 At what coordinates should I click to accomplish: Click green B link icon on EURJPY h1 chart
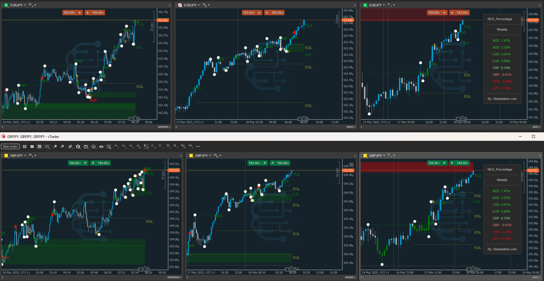[365, 5]
